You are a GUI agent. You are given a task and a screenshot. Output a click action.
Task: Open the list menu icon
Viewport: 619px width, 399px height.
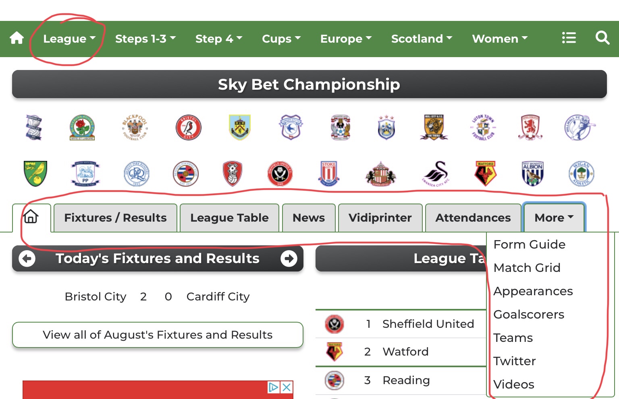(569, 38)
